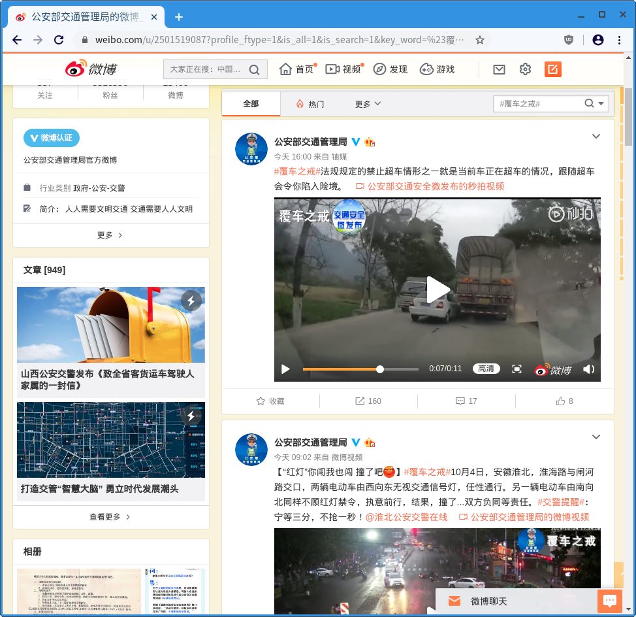The image size is (636, 617).
Task: Open Chrome three-dot menu
Action: click(619, 40)
